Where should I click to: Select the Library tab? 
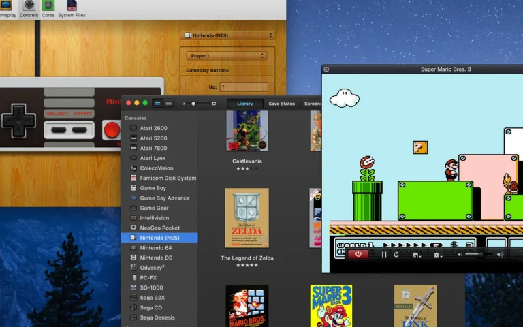[x=245, y=104]
